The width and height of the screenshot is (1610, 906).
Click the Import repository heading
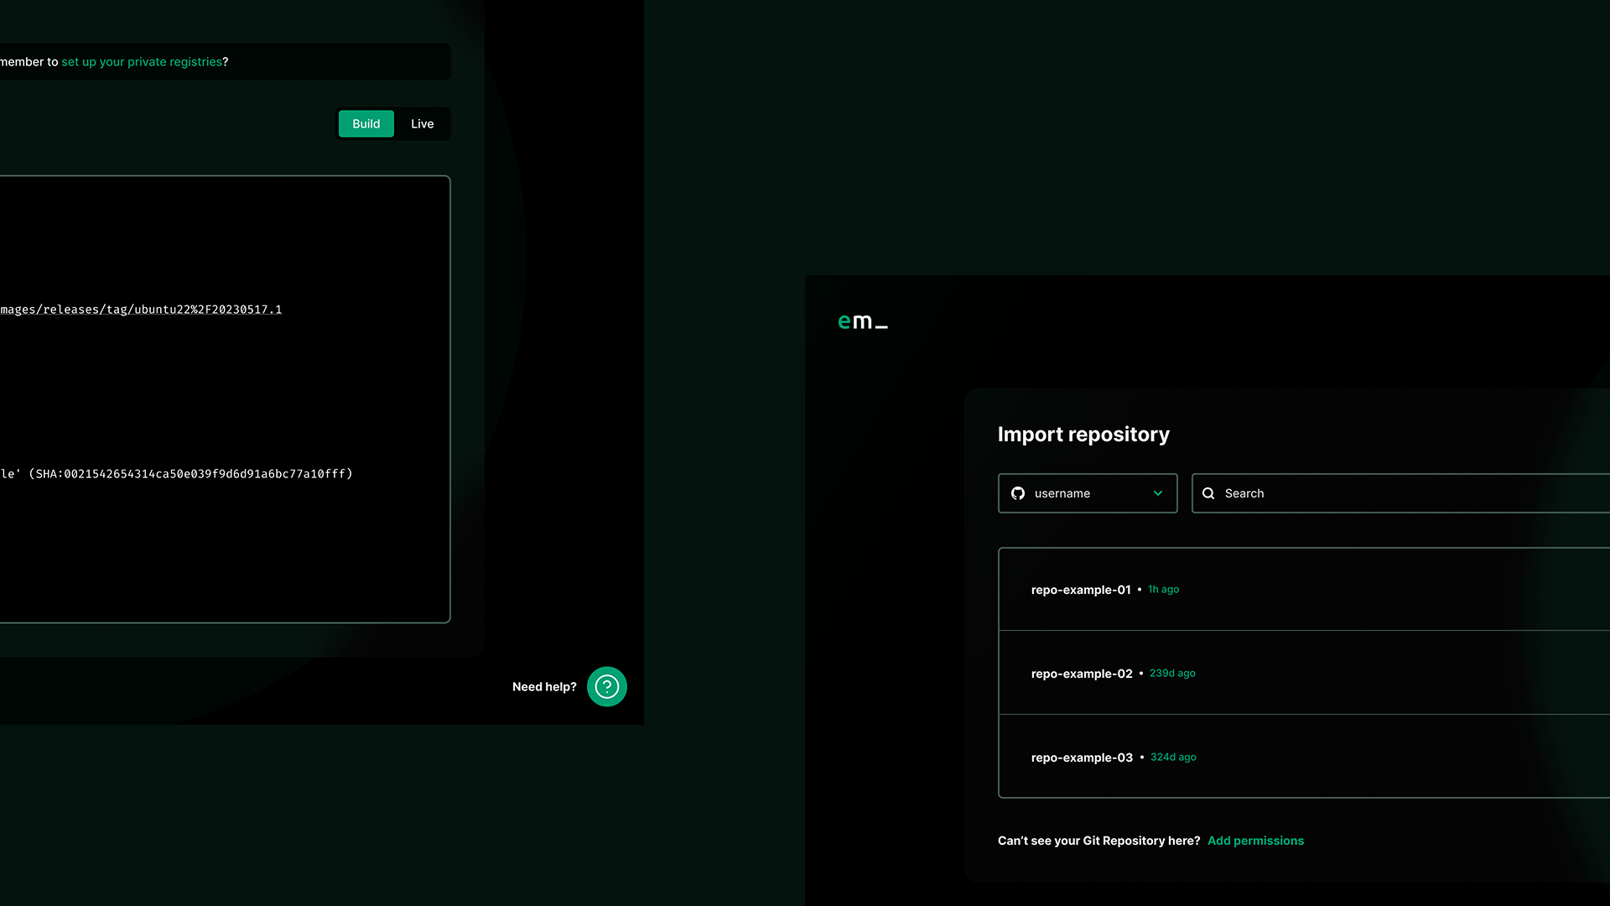click(1083, 435)
